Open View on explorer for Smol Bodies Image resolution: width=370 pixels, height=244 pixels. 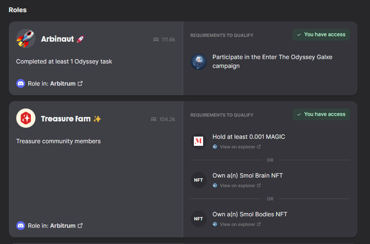click(237, 224)
